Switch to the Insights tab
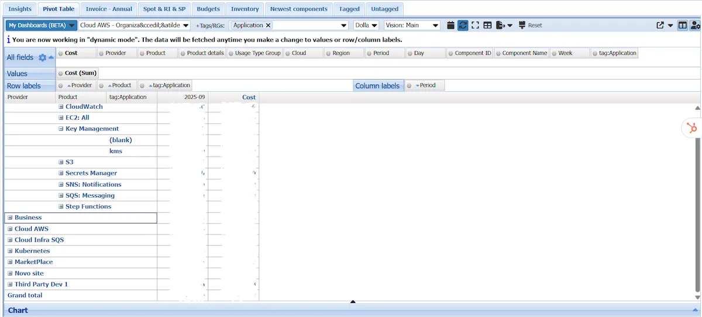 (x=20, y=9)
